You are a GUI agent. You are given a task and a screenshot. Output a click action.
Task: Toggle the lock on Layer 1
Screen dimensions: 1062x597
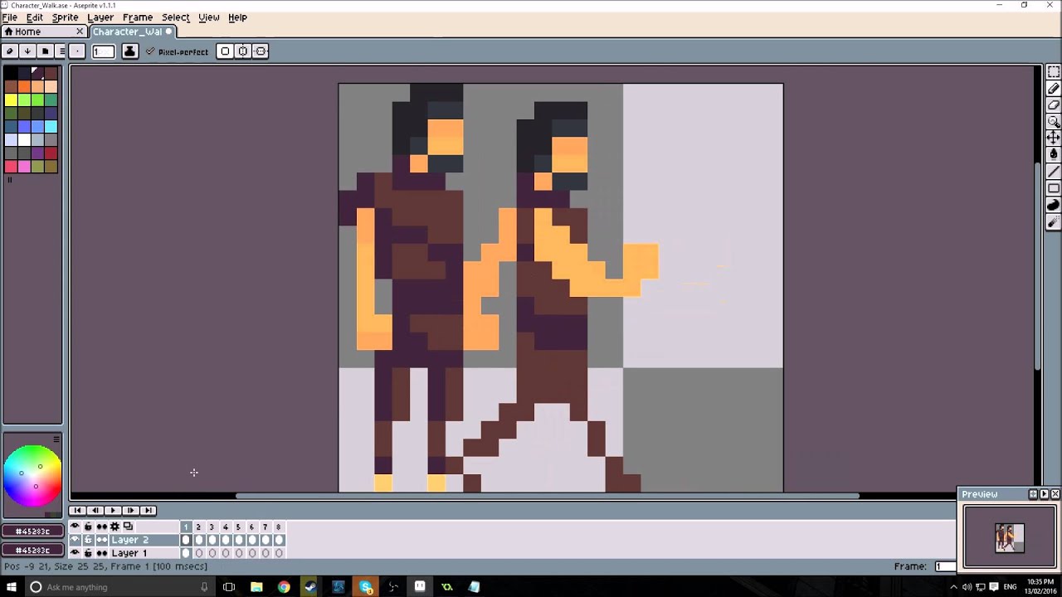click(88, 553)
